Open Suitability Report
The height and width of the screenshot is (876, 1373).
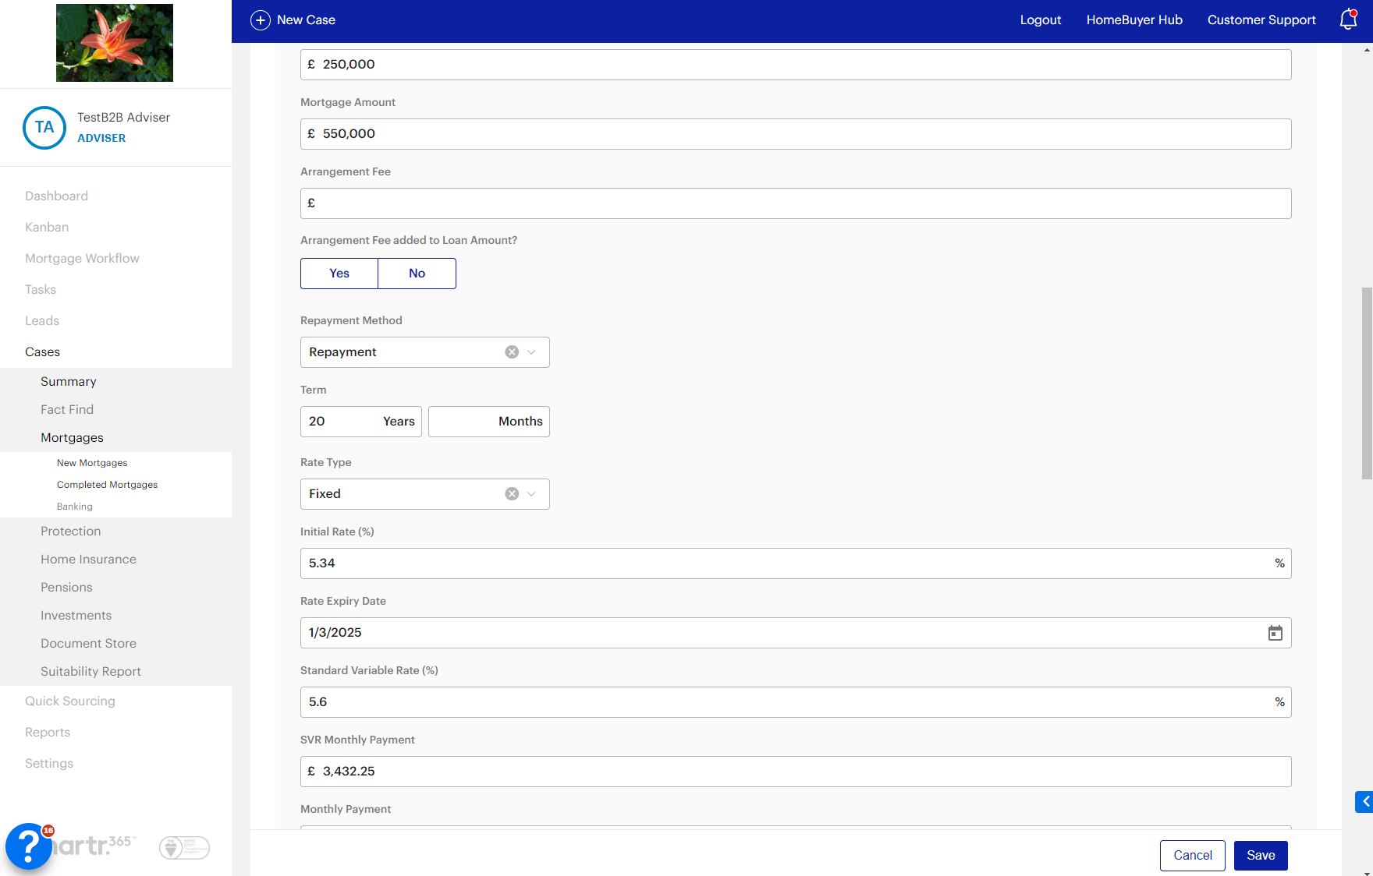pyautogui.click(x=90, y=672)
